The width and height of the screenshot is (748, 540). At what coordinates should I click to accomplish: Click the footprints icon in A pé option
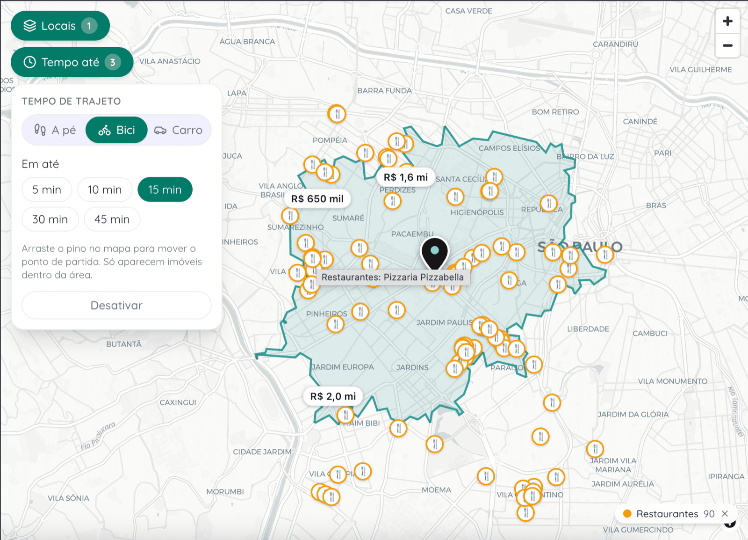(40, 130)
